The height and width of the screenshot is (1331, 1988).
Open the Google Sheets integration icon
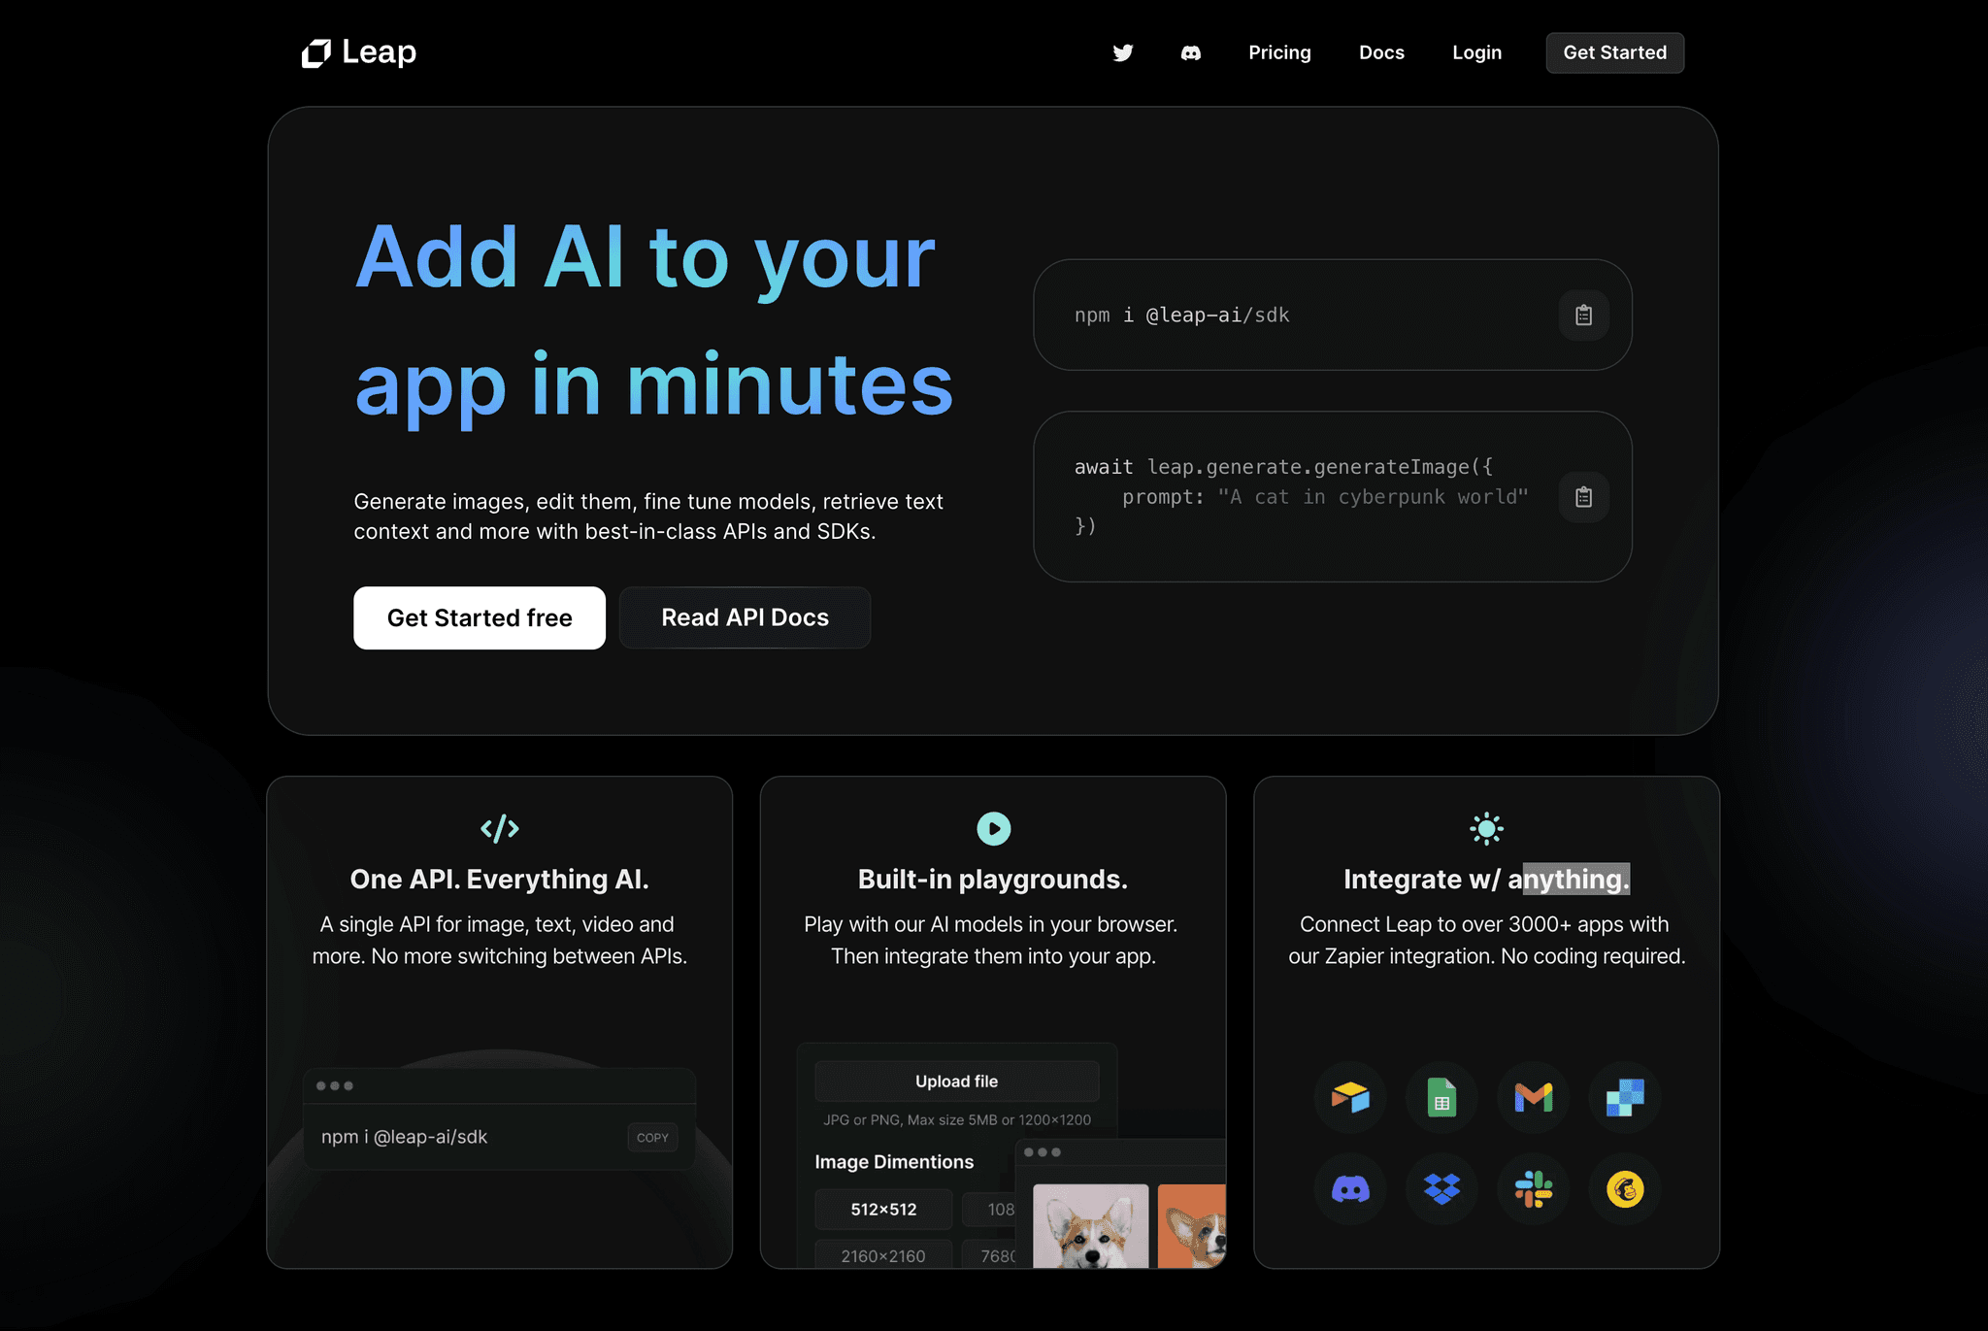(1441, 1098)
